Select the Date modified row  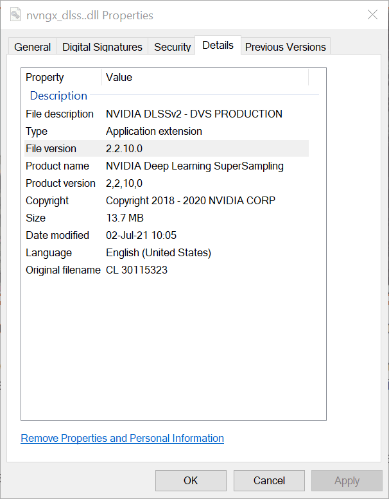pos(58,236)
